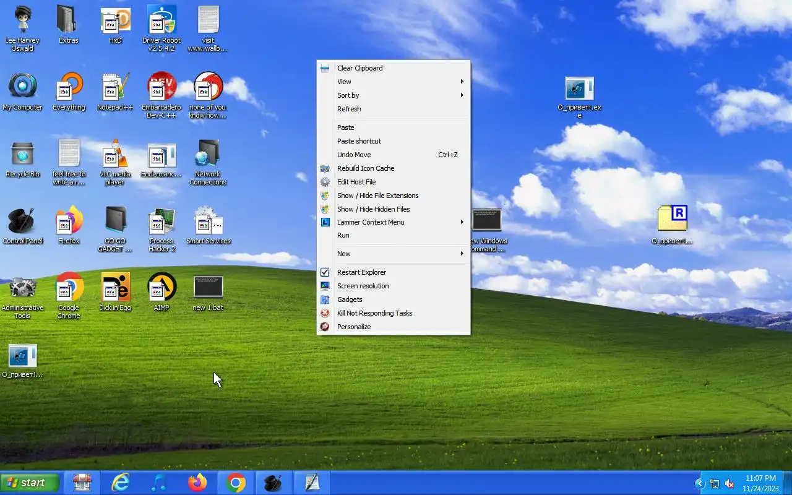Choose Clear Clipboard in the context menu

click(394, 68)
